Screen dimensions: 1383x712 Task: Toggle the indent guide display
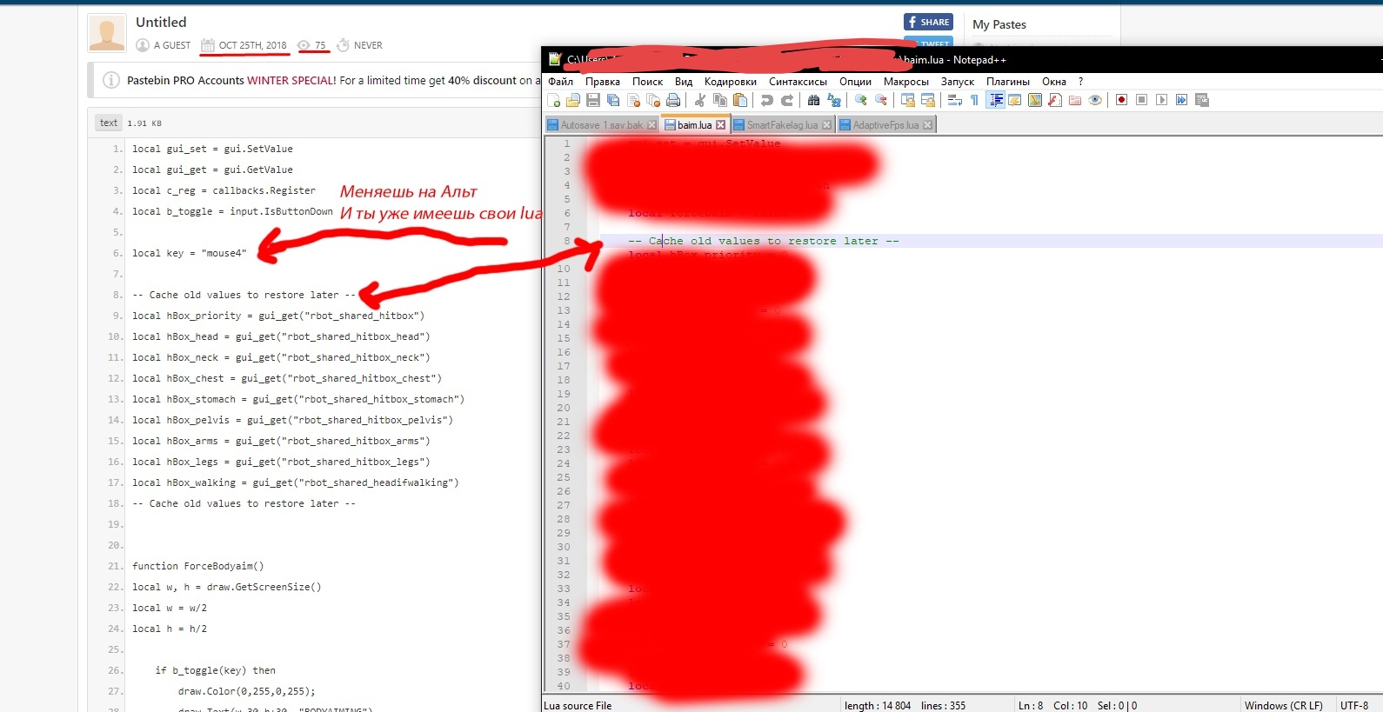(x=996, y=100)
